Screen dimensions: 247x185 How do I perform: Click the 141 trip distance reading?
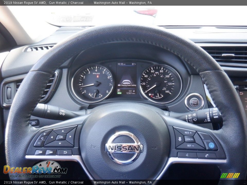click(130, 91)
